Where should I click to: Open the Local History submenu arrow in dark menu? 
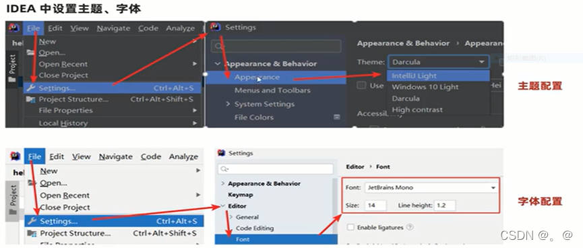click(195, 123)
